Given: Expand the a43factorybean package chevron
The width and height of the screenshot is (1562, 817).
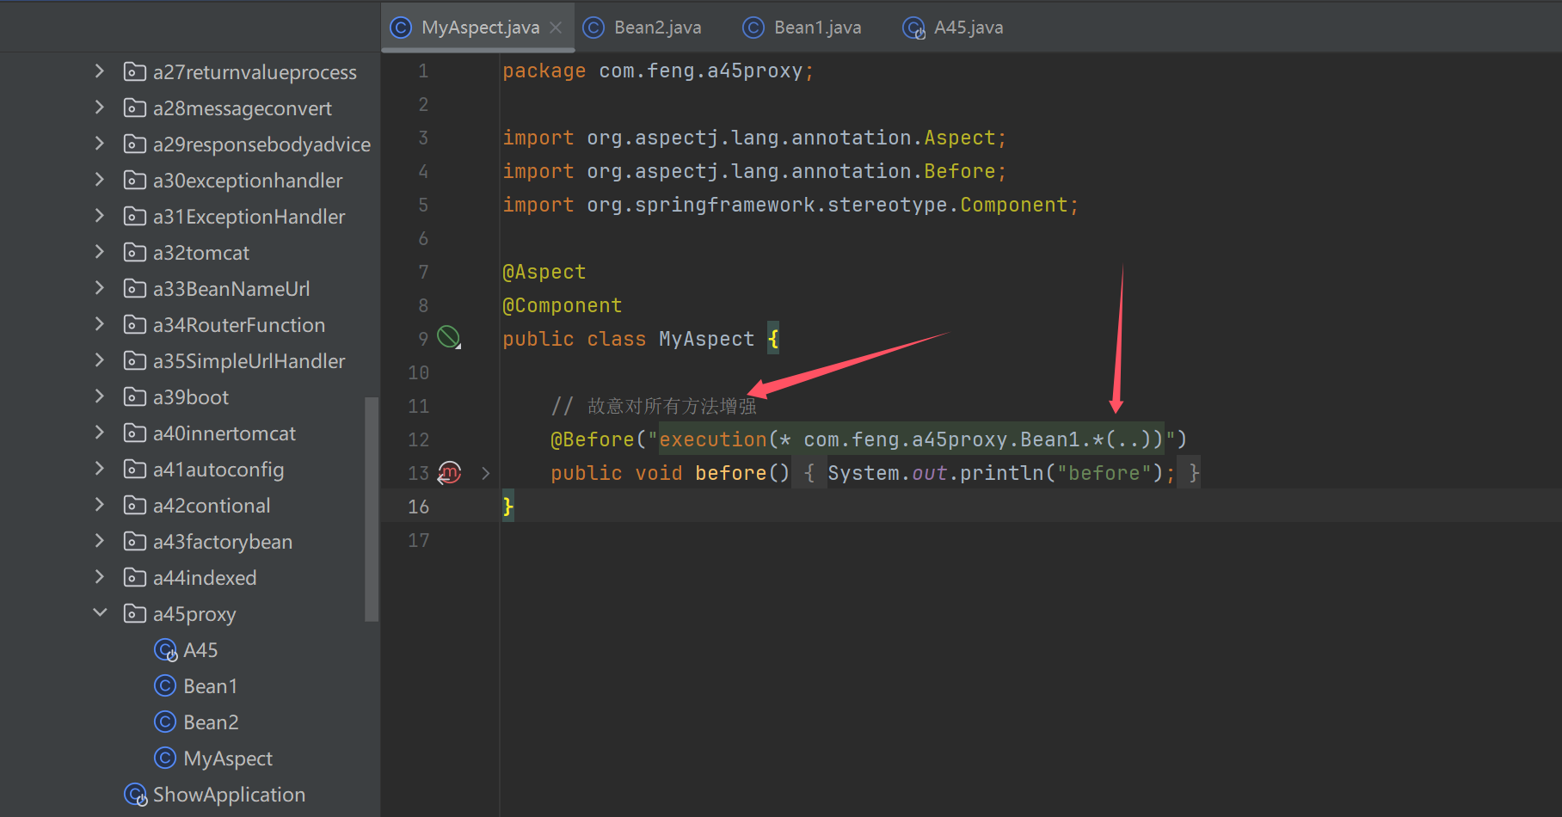Looking at the screenshot, I should (100, 541).
